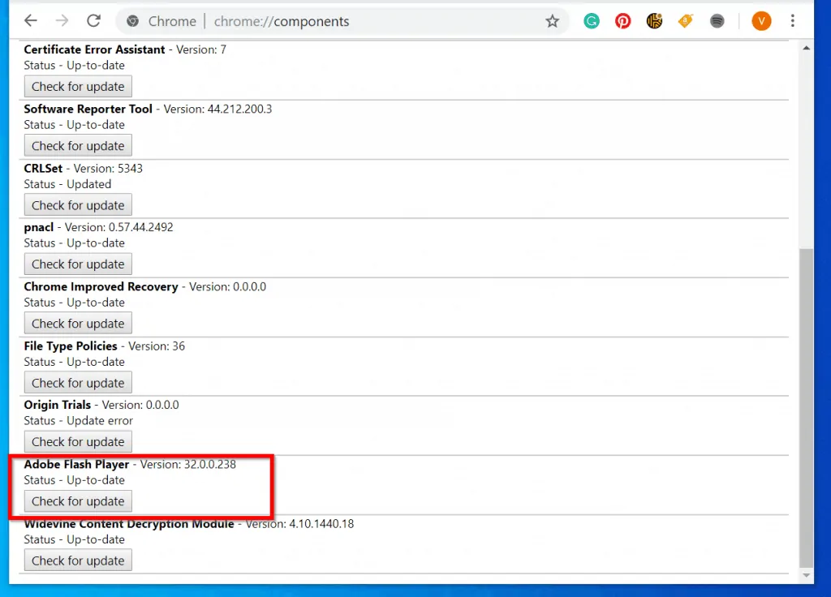831x597 pixels.
Task: Click the browser back arrow
Action: (x=30, y=21)
